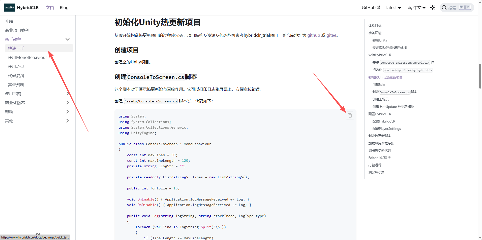Jump to 安装HybridCLR in table of contents

coord(380,55)
